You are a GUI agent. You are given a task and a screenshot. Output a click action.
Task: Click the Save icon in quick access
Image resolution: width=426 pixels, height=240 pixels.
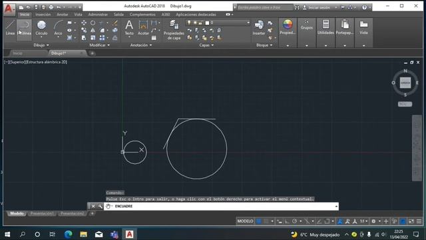[x=36, y=7]
